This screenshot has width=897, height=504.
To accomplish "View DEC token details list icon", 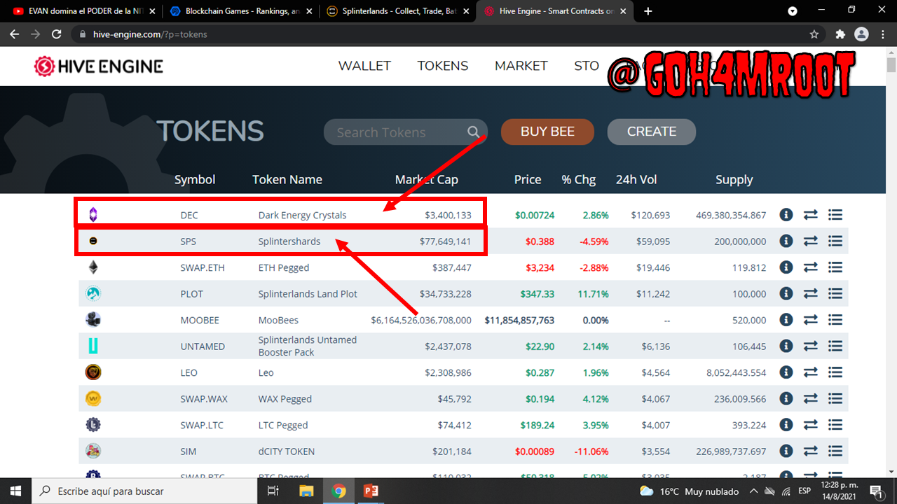I will (x=835, y=215).
